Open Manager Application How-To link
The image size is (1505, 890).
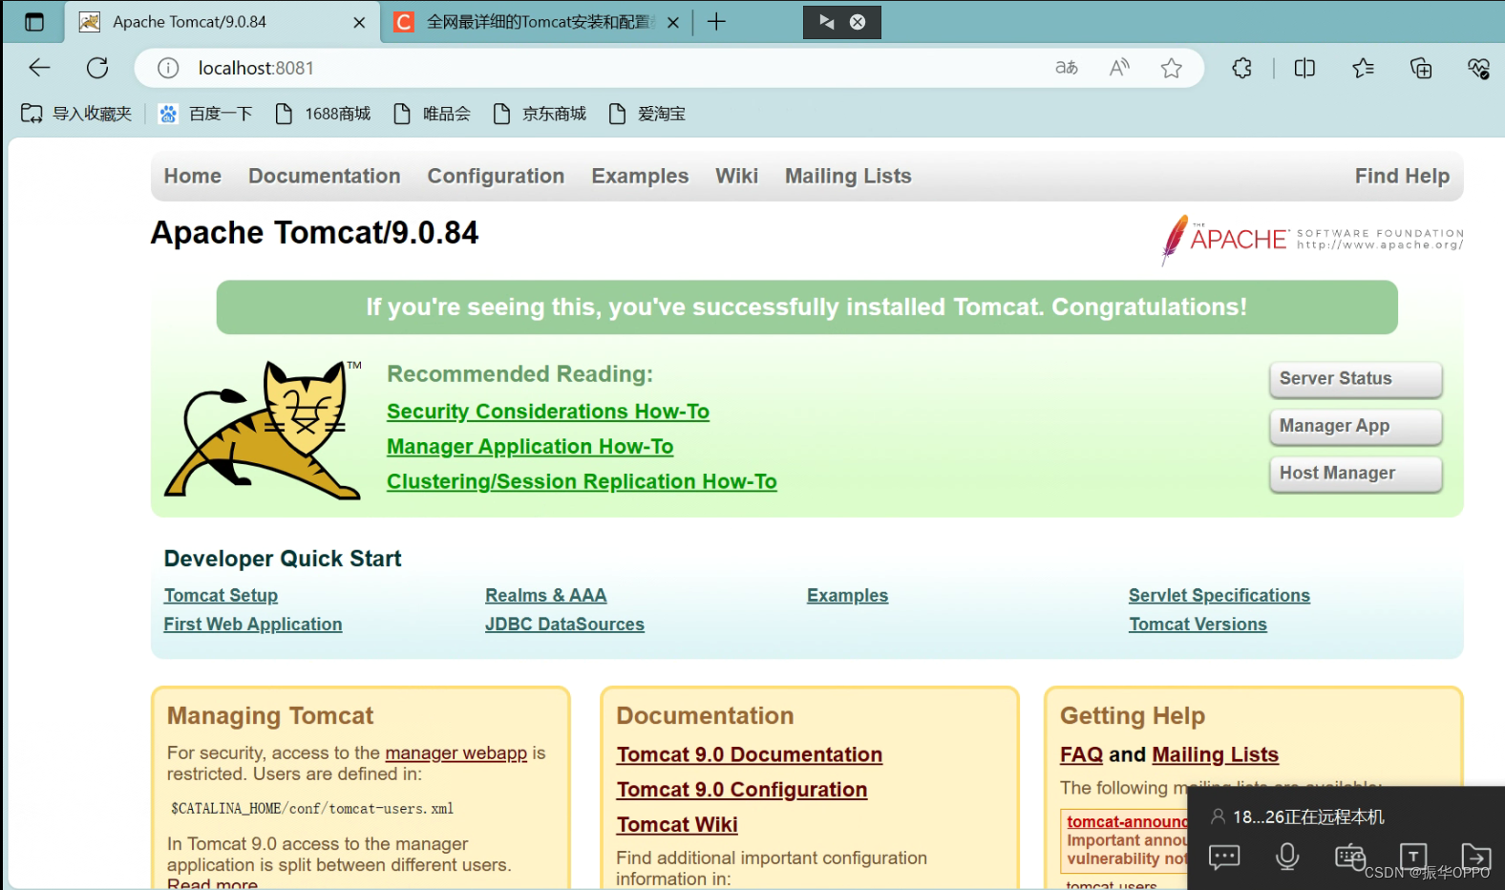coord(530,447)
